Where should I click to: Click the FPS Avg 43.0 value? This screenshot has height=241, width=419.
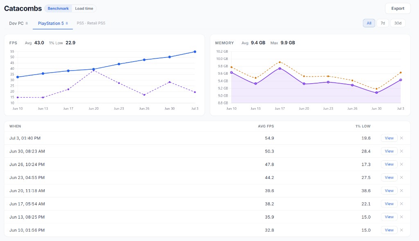coord(39,42)
